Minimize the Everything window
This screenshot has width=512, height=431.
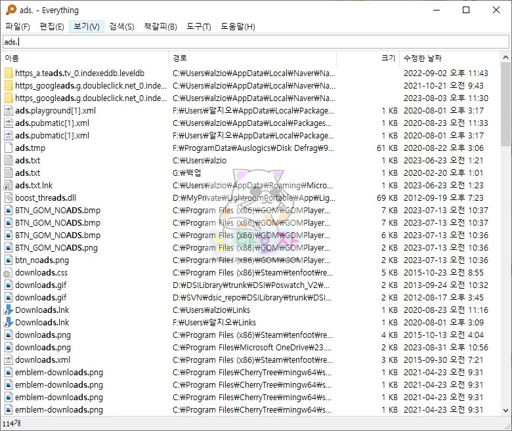(x=437, y=10)
